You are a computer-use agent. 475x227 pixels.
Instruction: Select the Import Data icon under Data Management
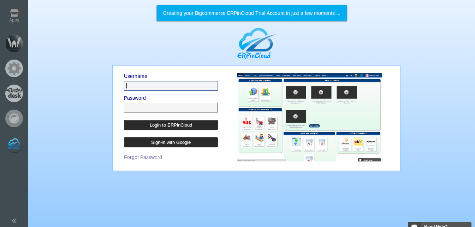pos(296,142)
